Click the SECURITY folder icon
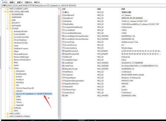Screen dimensions: 166x121 [x=10, y=23]
